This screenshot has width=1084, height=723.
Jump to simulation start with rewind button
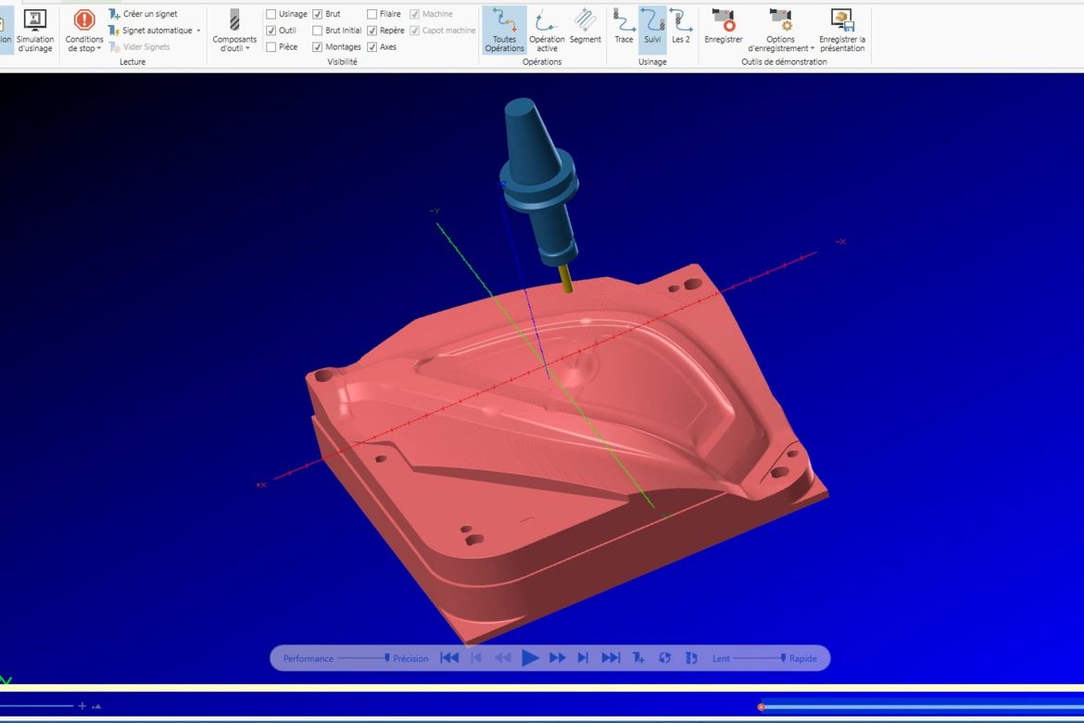(449, 658)
